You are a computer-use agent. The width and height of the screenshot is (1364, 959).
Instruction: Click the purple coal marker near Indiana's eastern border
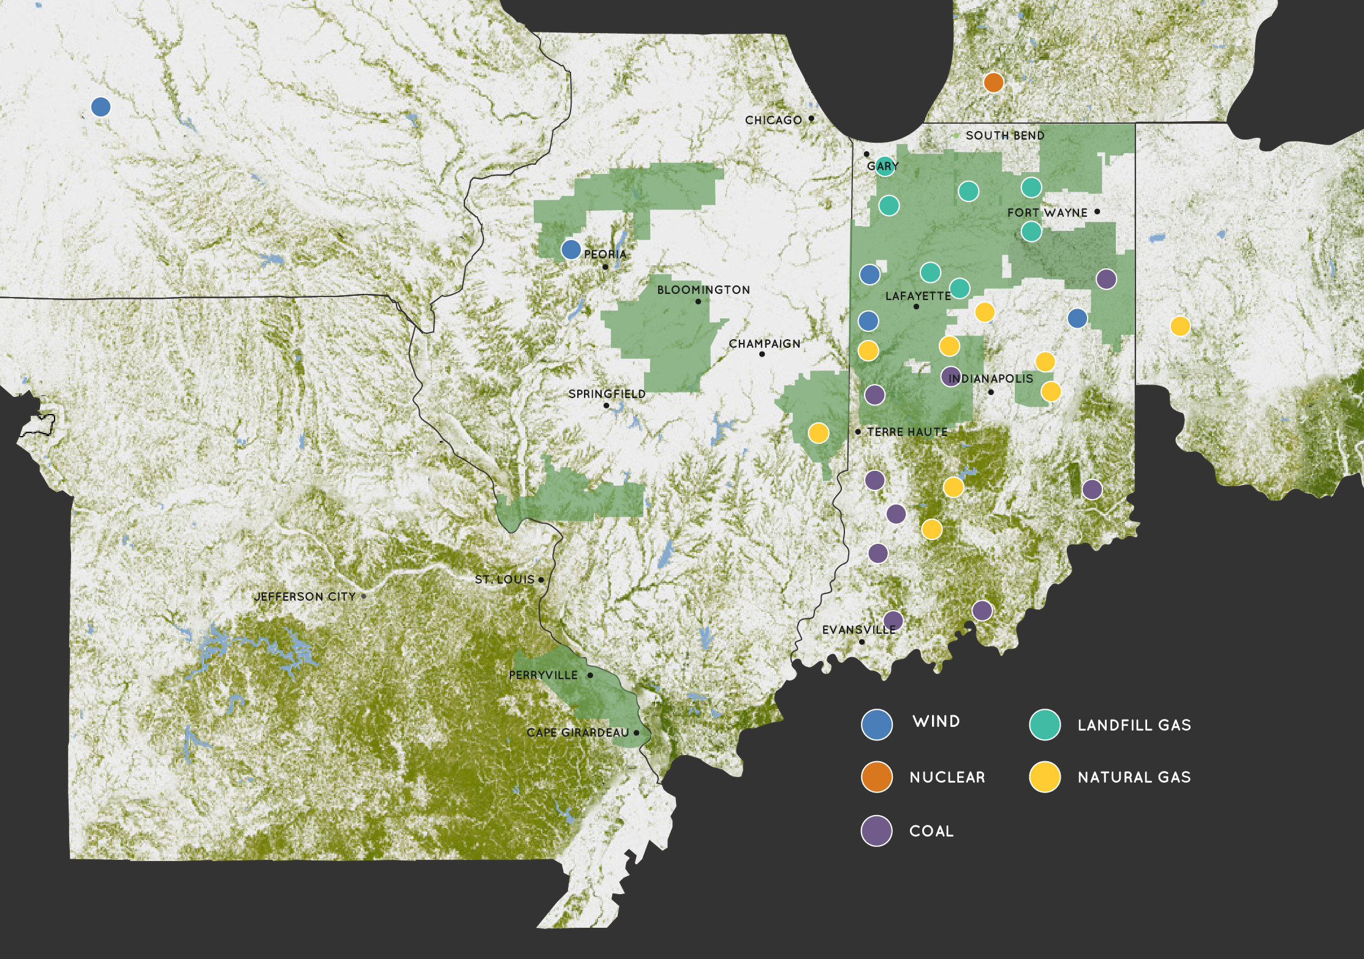click(1106, 279)
